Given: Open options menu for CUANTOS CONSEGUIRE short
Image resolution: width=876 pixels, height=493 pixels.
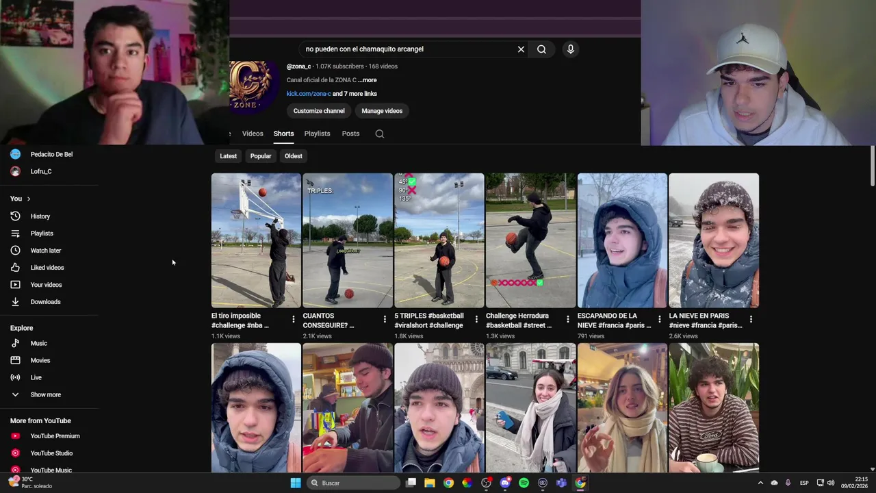Looking at the screenshot, I should click(385, 320).
